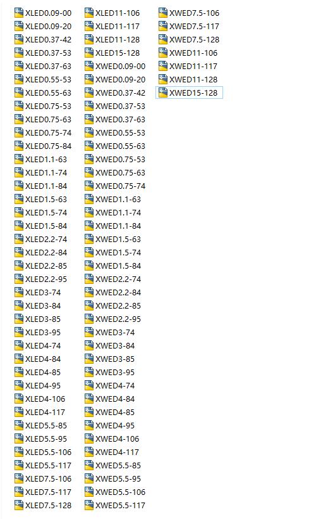Select the XWED7.5-106 file icon
The image size is (316, 519).
(x=163, y=13)
